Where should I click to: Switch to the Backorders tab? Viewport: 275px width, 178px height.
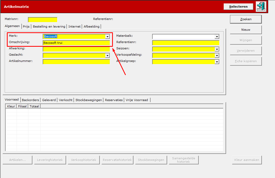pos(30,100)
